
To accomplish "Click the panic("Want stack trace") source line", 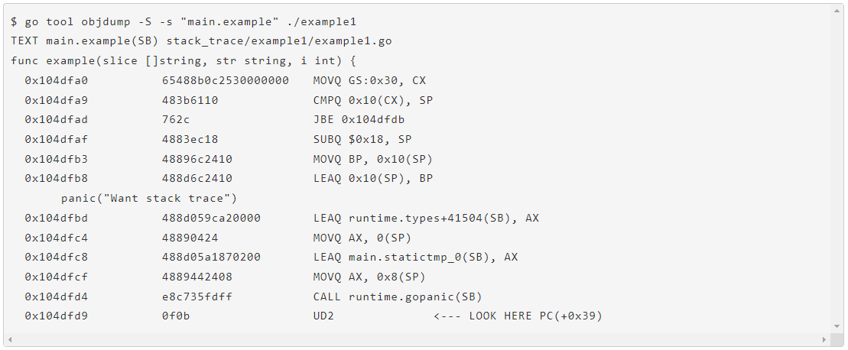I will (x=149, y=198).
